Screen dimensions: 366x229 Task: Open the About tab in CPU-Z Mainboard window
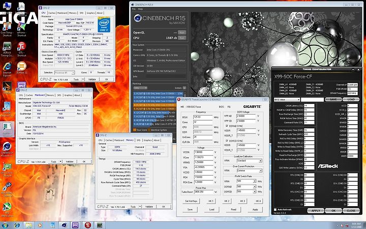[x=77, y=95]
